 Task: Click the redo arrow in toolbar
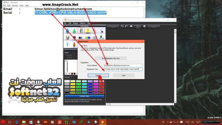(x=126, y=27)
